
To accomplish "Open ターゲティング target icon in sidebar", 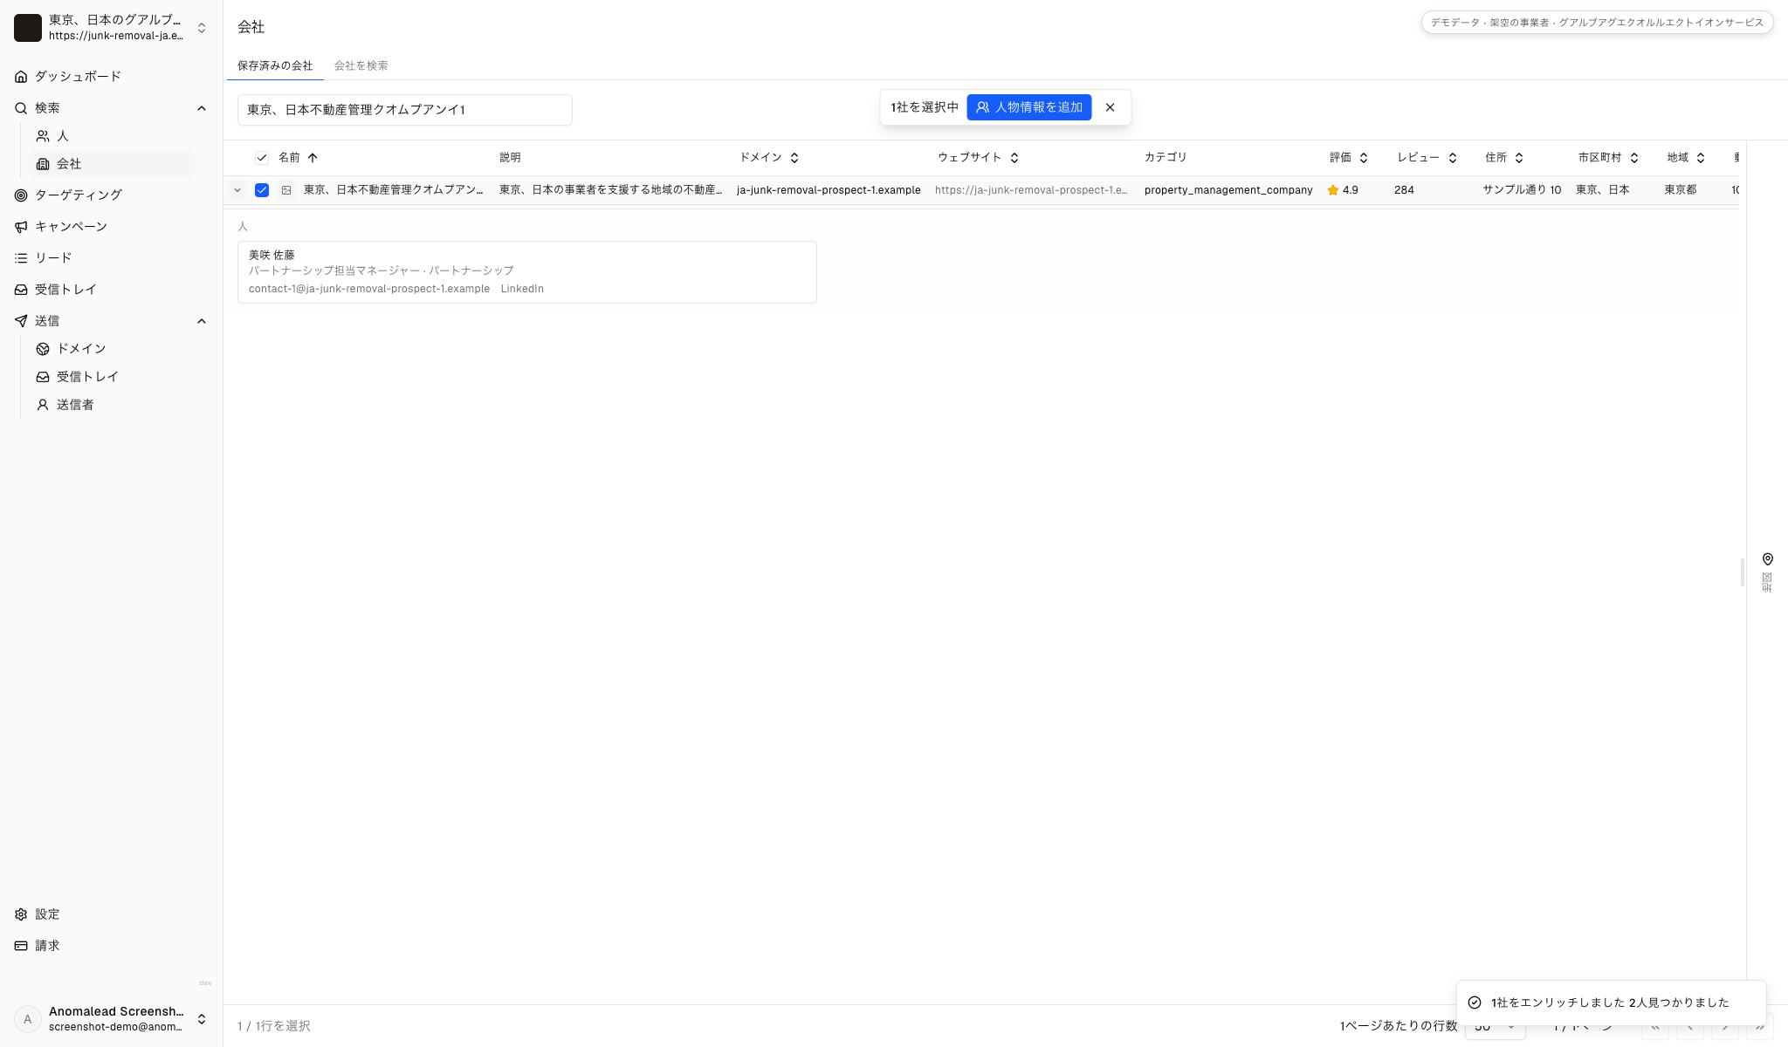I will click(21, 195).
